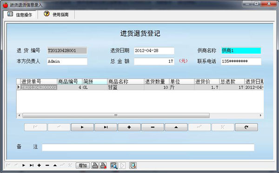Click the greyed play arrow icon
279x173 pixels.
(122, 166)
